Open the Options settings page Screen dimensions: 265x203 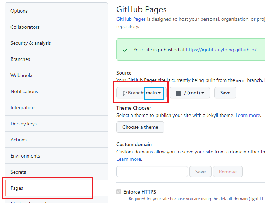click(56, 11)
